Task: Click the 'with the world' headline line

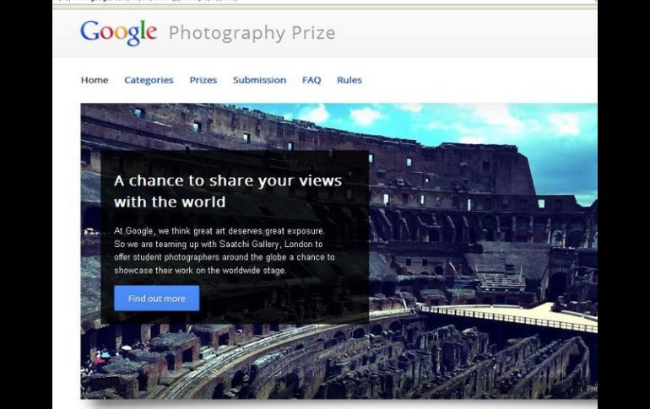Action: point(170,202)
